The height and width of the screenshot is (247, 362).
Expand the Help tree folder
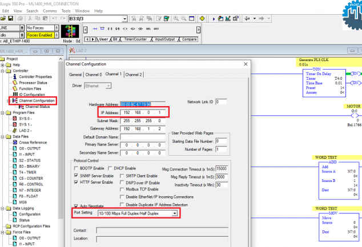[x=2, y=65]
